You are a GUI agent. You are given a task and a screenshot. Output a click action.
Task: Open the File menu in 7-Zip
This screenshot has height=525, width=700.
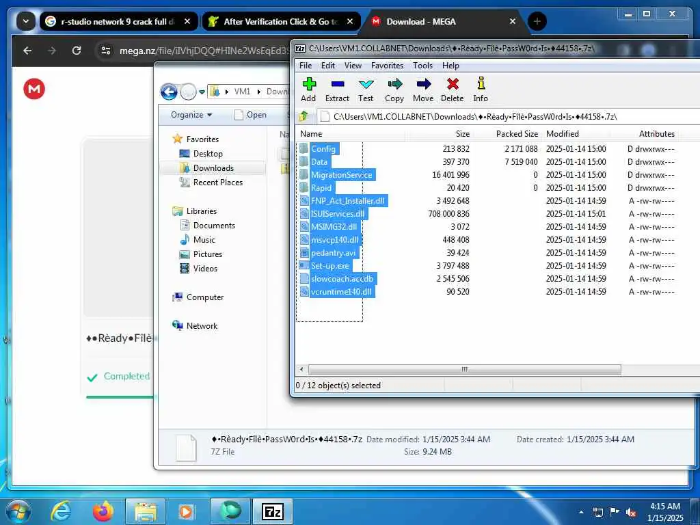pos(306,66)
